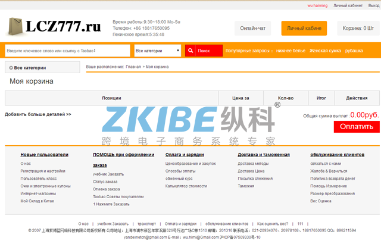Open обслуживание клиентов column heading
This screenshot has width=381, height=247.
click(x=338, y=155)
